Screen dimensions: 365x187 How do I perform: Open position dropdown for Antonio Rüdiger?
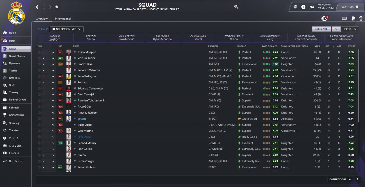point(53,113)
